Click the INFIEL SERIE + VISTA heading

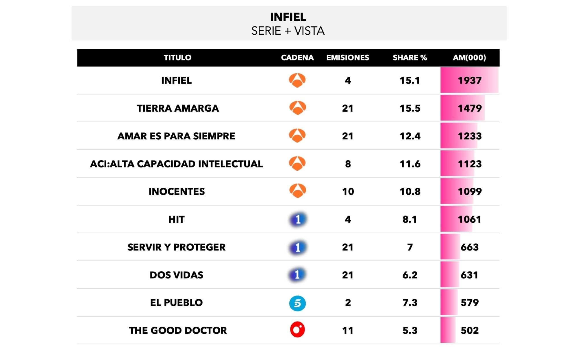[x=288, y=24]
